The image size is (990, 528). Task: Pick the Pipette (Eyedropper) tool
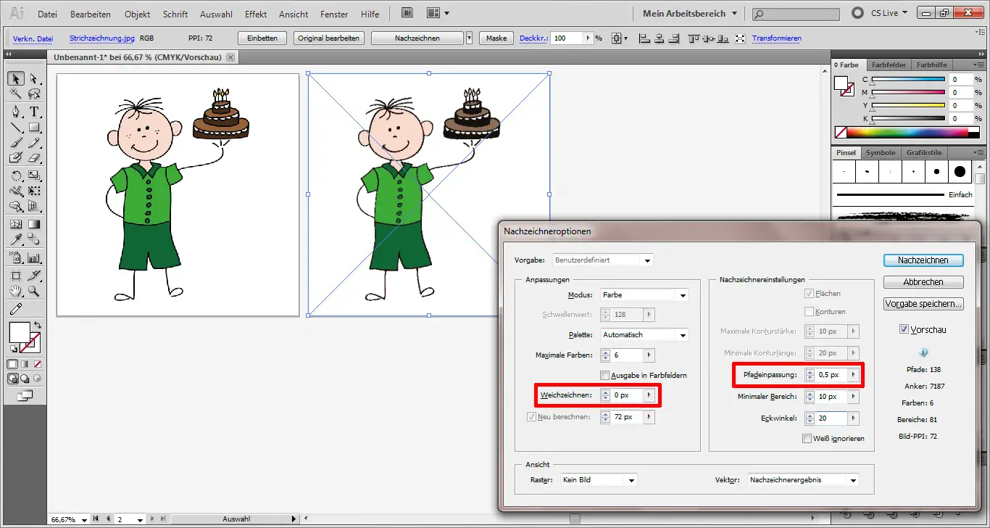click(x=14, y=240)
